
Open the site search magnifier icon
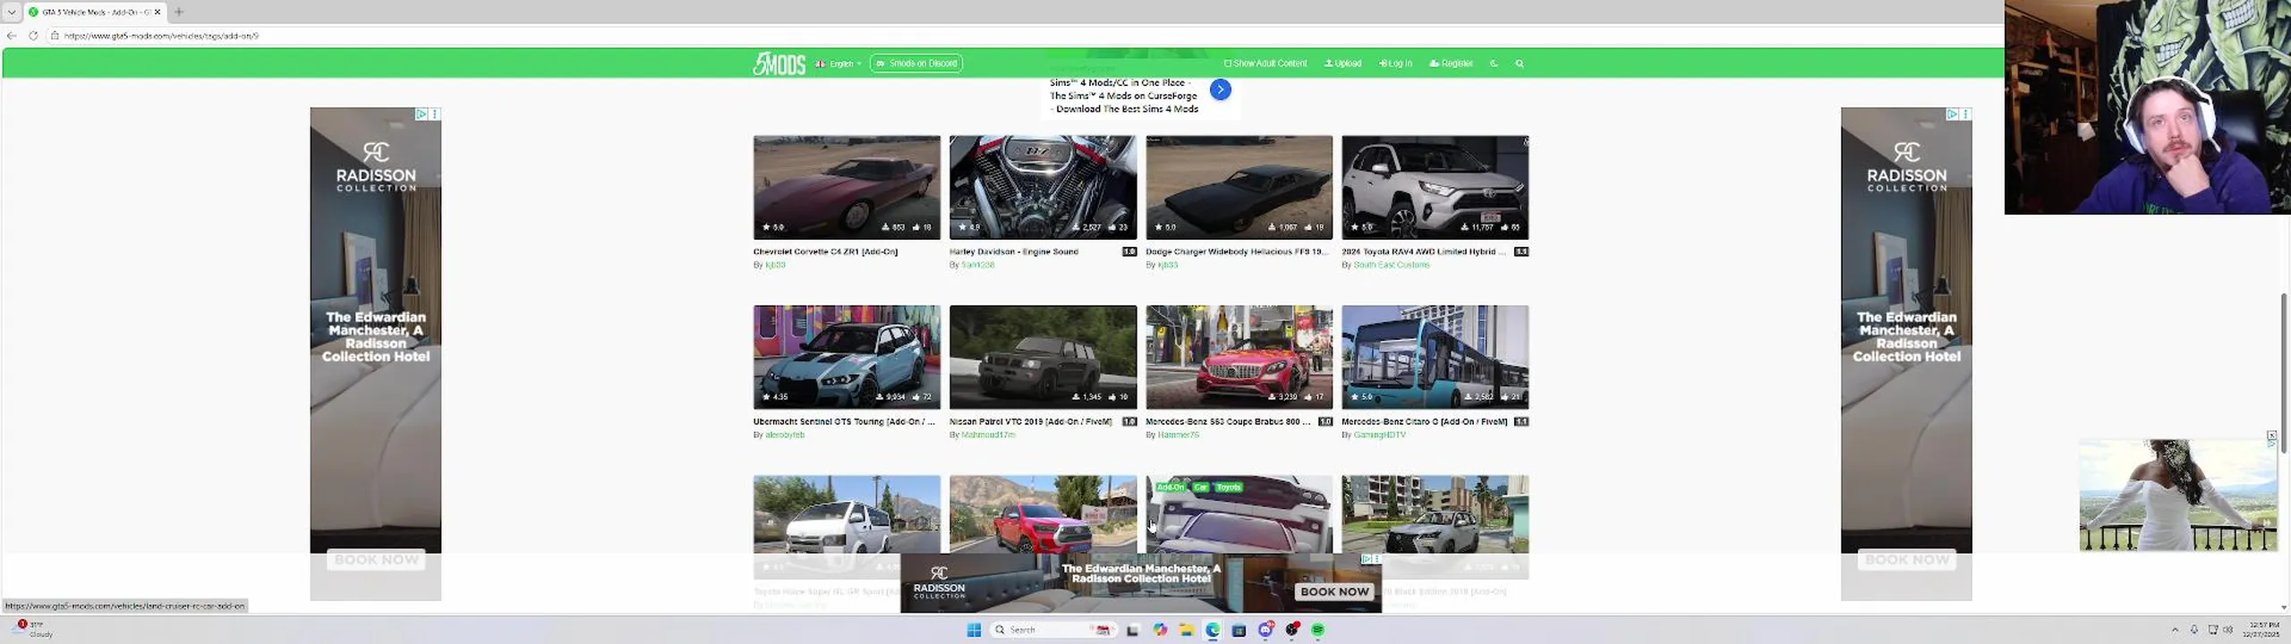(x=1520, y=64)
